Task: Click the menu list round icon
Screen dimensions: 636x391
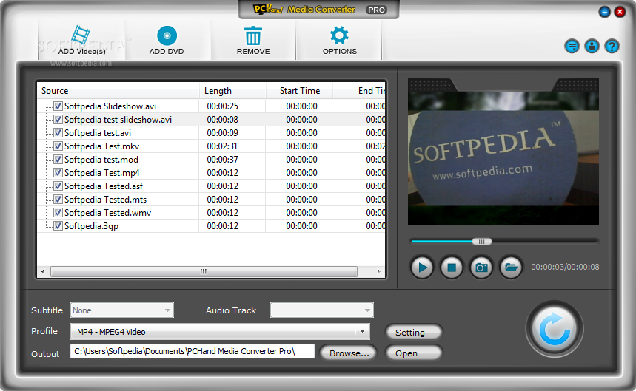Action: click(x=572, y=47)
